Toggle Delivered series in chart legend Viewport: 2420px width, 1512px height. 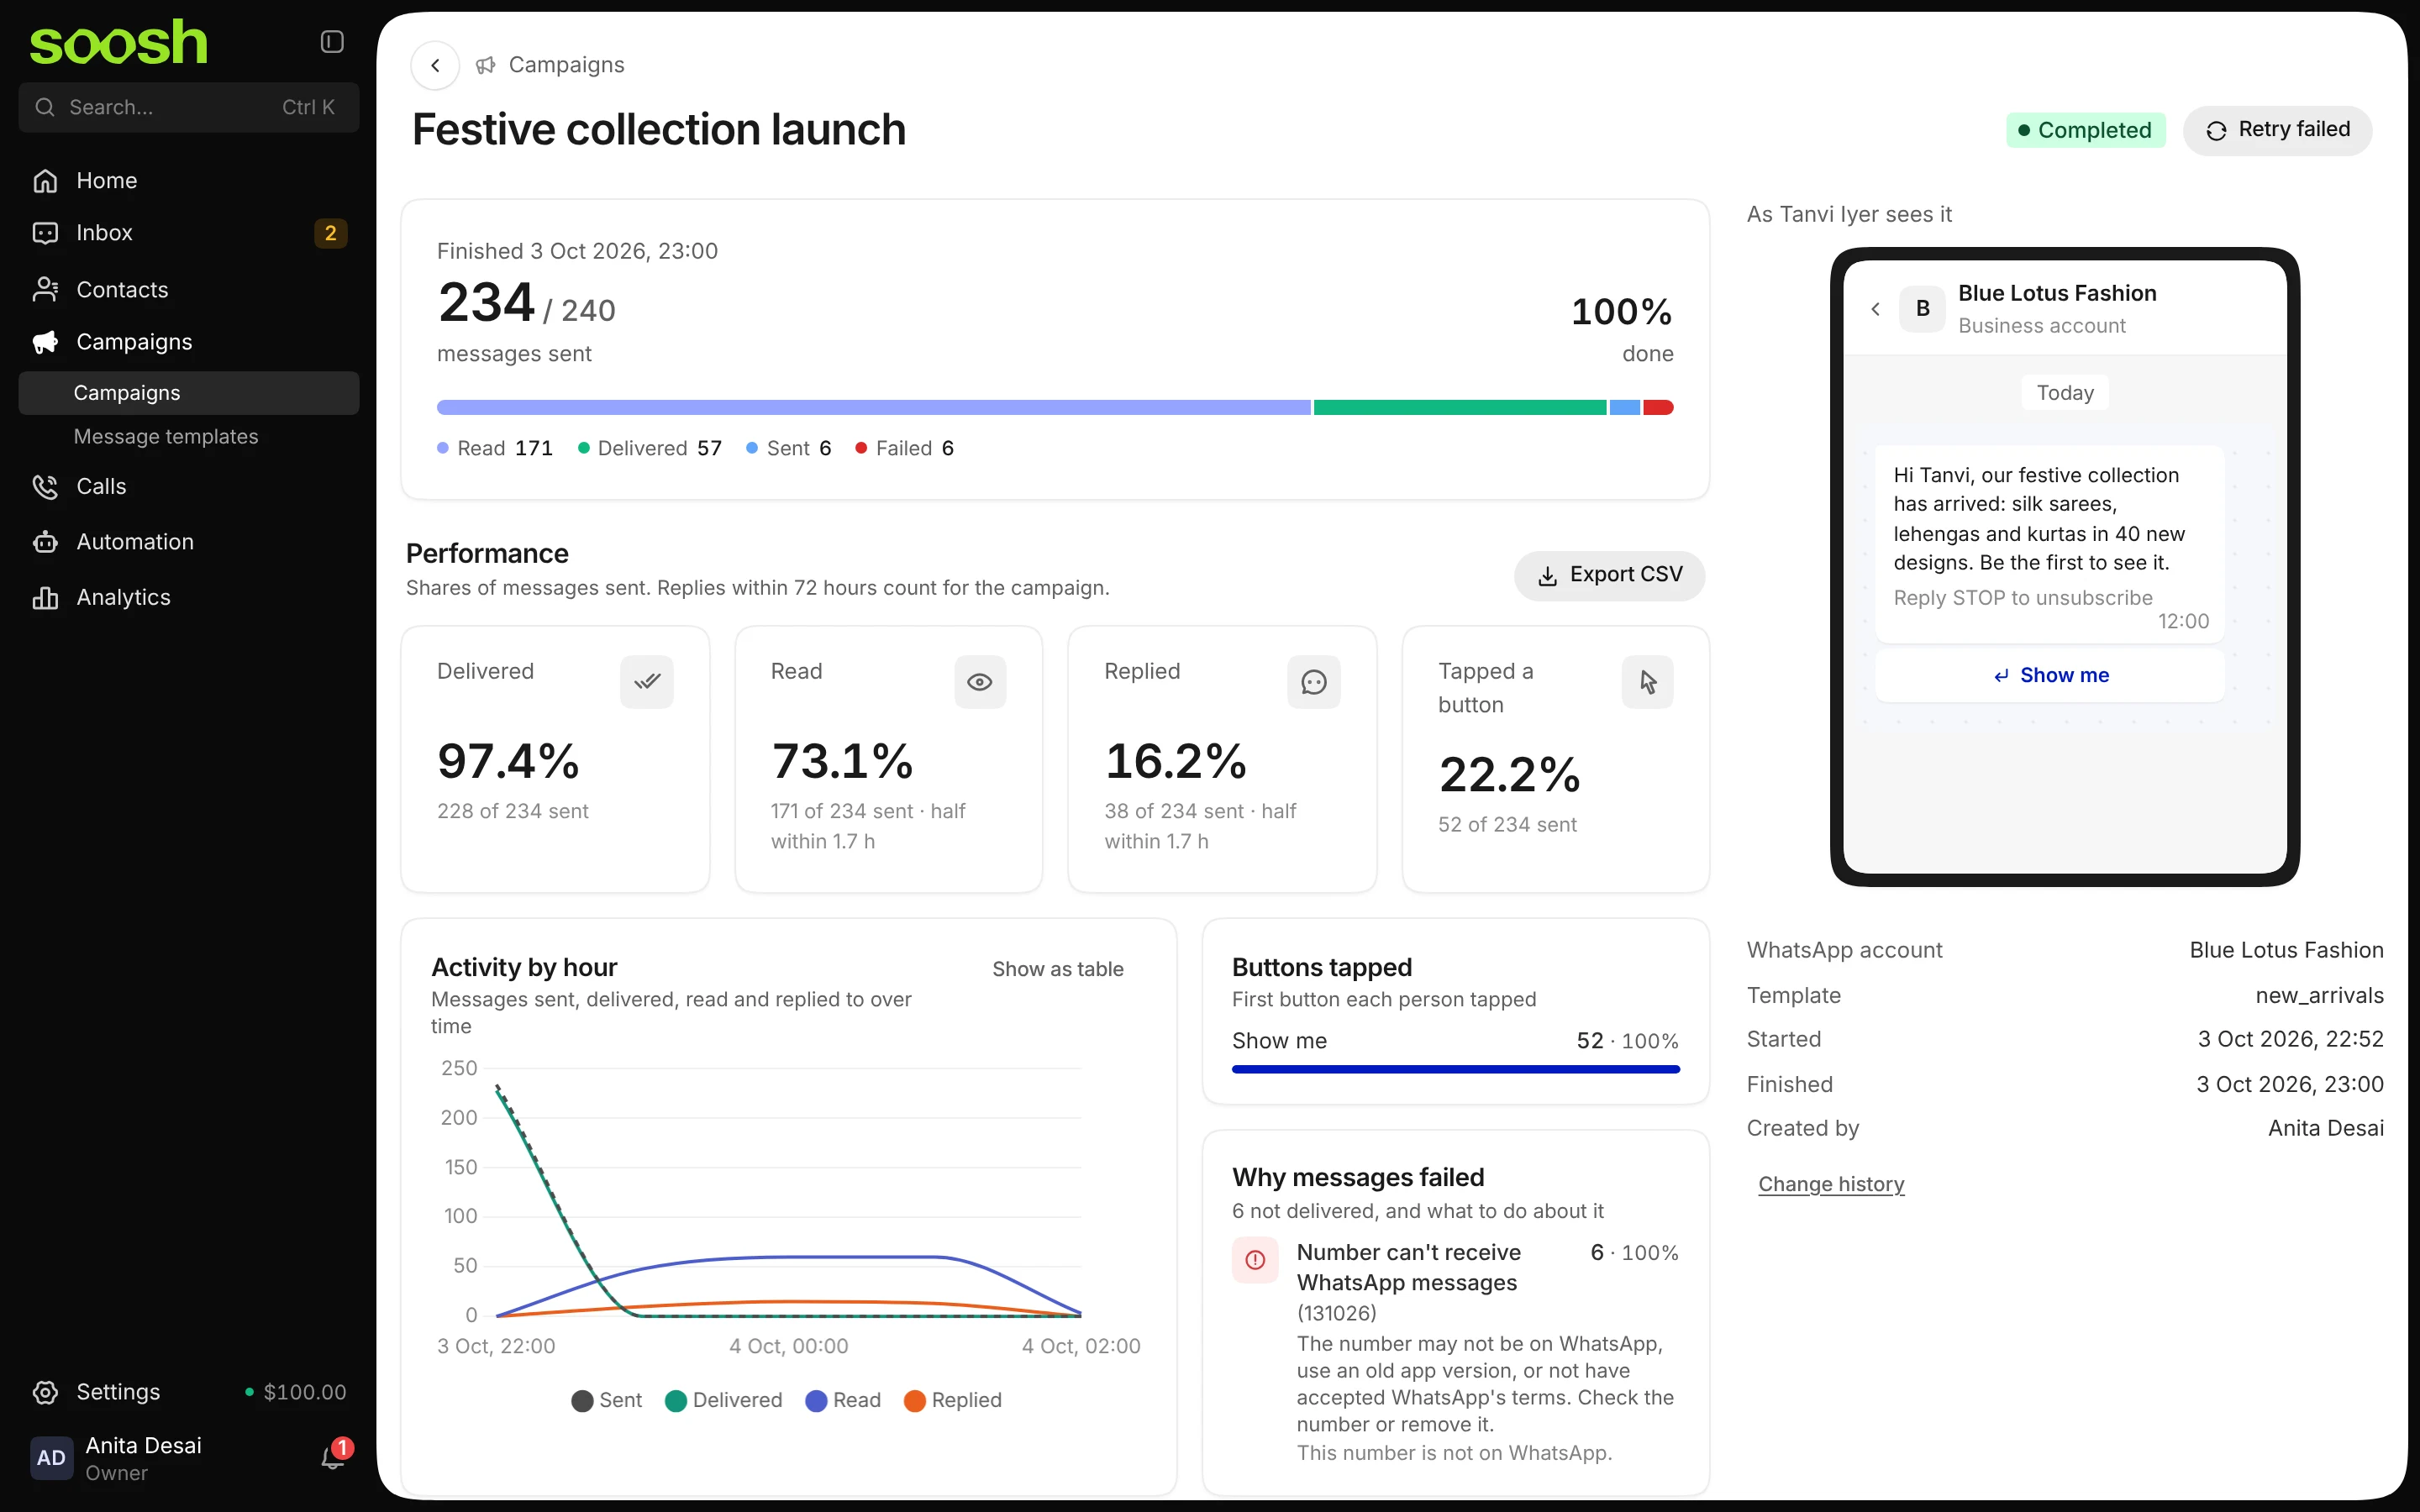[723, 1400]
